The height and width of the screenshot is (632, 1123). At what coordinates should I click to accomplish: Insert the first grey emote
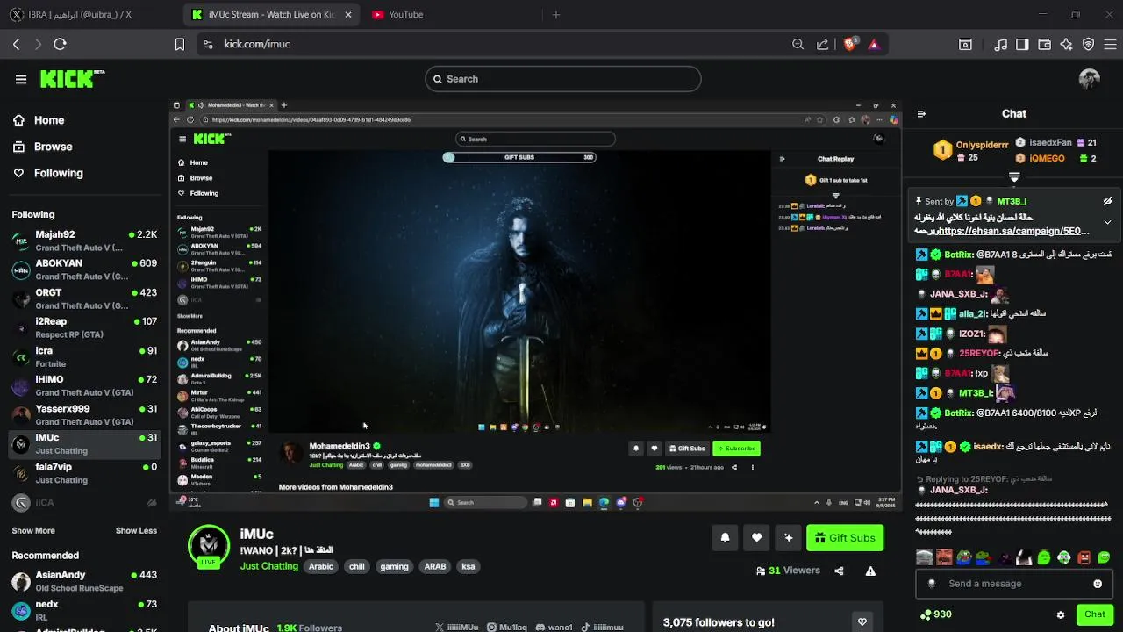click(x=924, y=557)
